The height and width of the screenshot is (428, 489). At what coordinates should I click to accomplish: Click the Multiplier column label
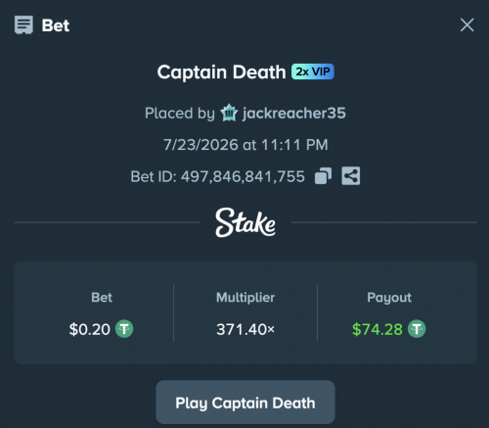pos(245,298)
